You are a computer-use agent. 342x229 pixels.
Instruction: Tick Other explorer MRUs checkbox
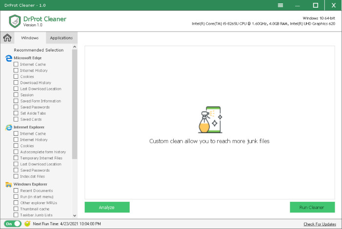pos(16,202)
